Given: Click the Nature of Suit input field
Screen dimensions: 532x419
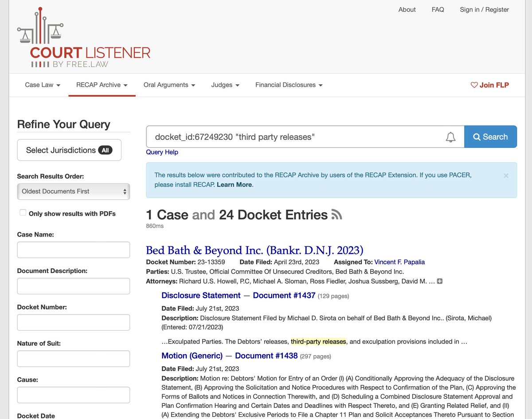Looking at the screenshot, I should tap(74, 359).
